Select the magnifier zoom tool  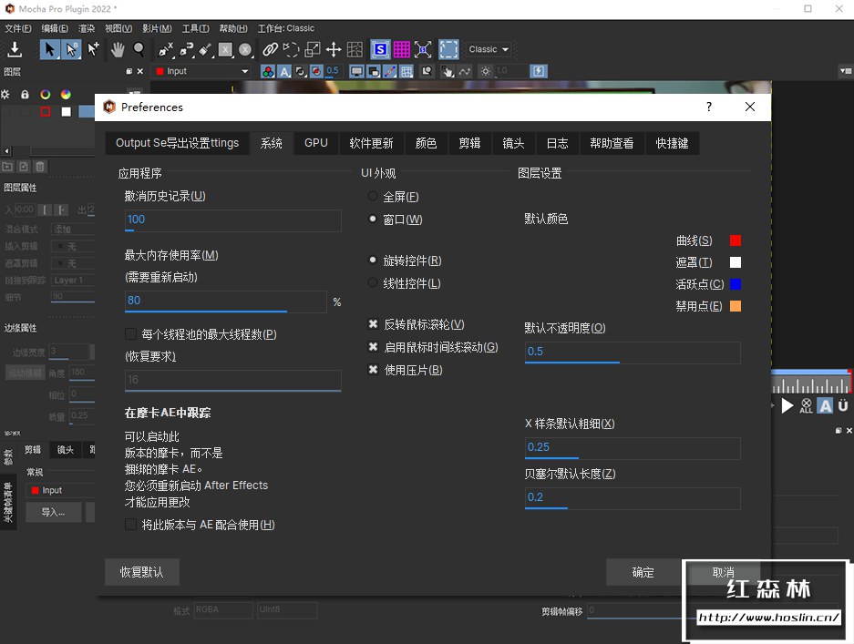[137, 48]
